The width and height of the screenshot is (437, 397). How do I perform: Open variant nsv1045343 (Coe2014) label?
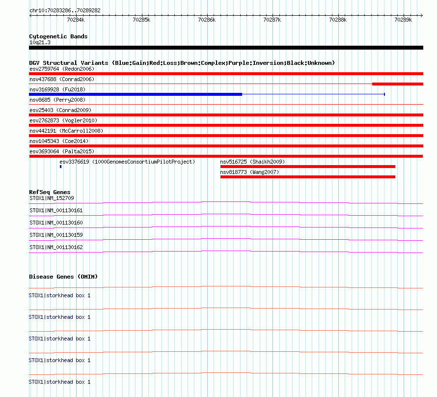[x=59, y=141]
